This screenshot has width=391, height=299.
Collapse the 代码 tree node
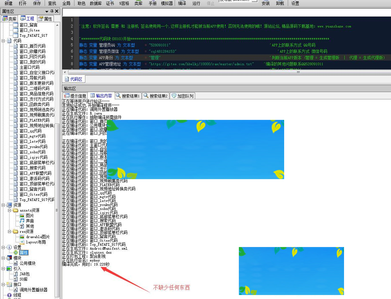tap(3, 41)
